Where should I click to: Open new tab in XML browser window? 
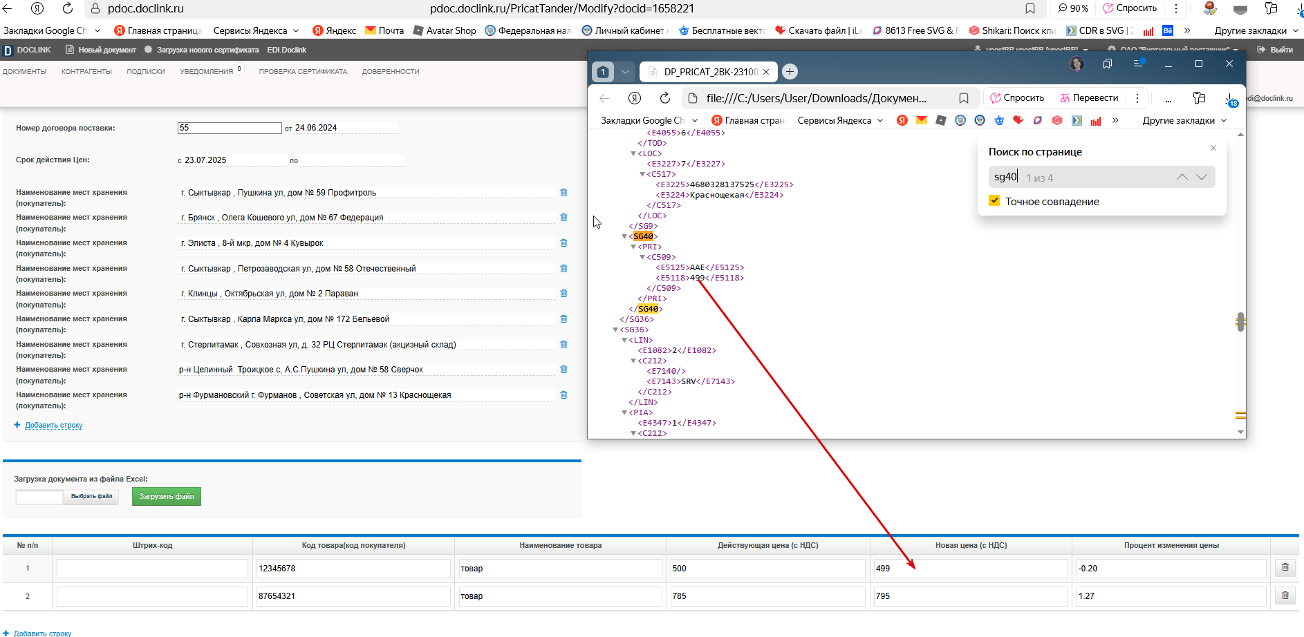(790, 71)
